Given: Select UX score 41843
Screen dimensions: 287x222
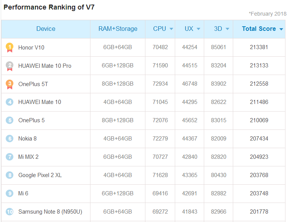Looking at the screenshot, I should click(189, 212).
